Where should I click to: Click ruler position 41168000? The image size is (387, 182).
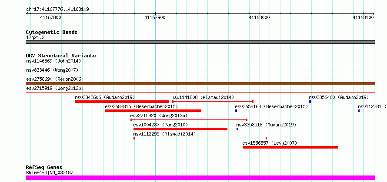(260, 17)
